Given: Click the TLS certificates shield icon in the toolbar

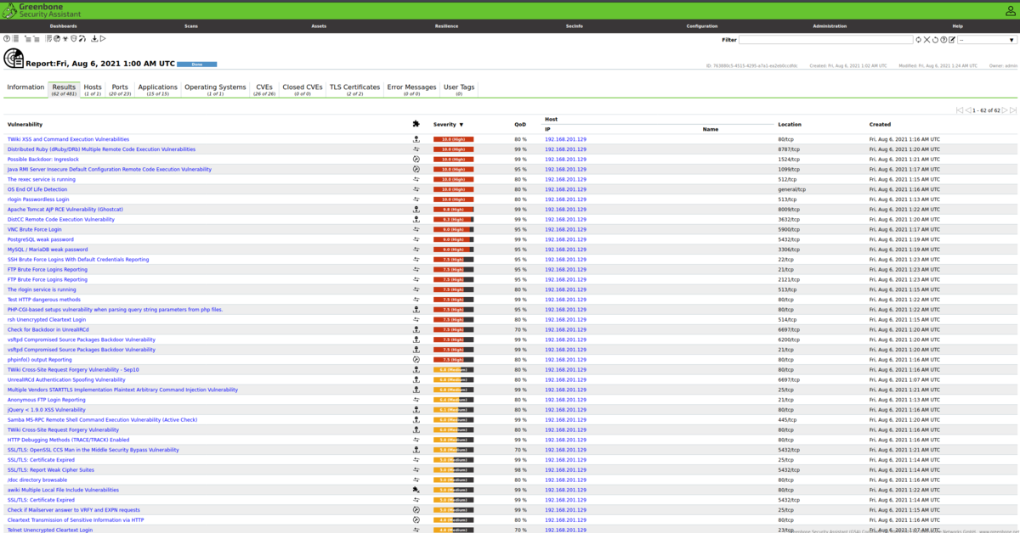Looking at the screenshot, I should tap(74, 38).
